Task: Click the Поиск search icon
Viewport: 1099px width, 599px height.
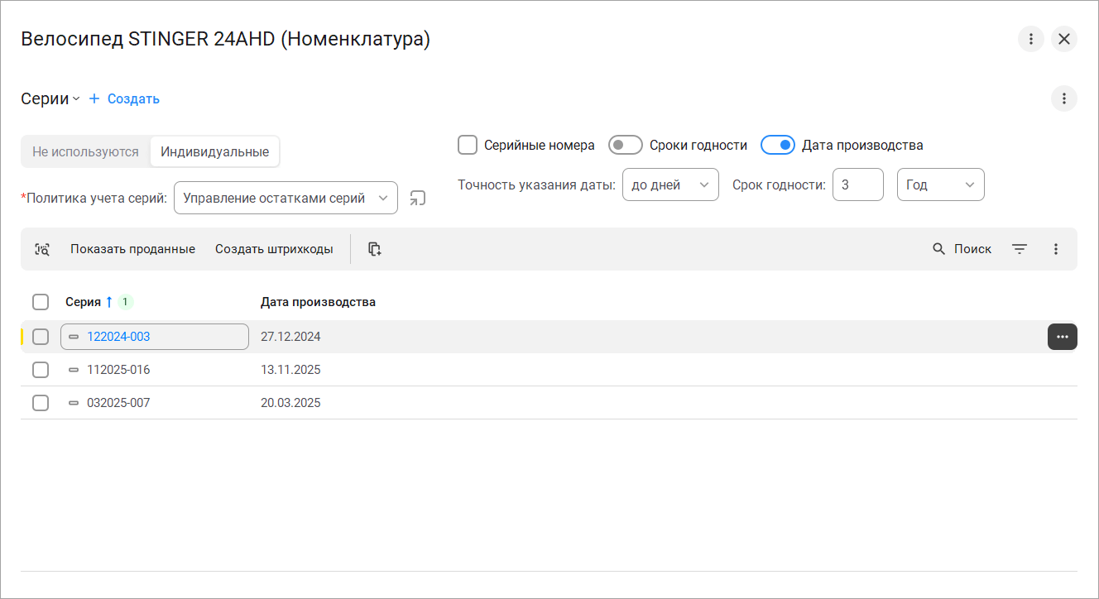Action: [939, 249]
